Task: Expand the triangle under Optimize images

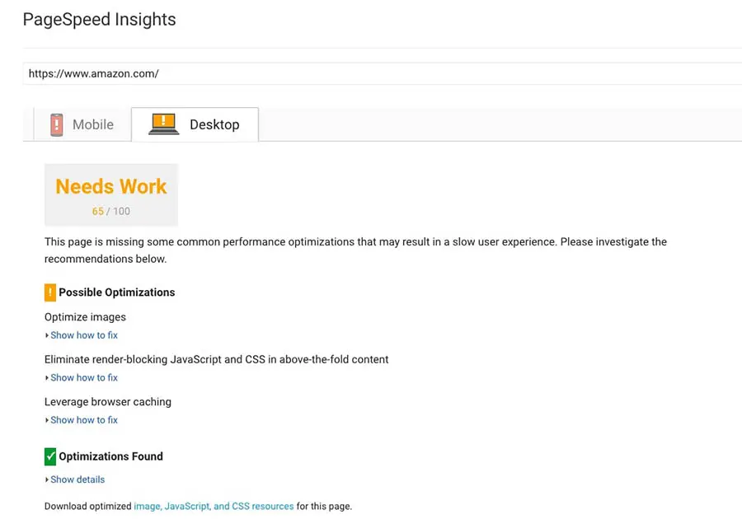Action: click(47, 335)
